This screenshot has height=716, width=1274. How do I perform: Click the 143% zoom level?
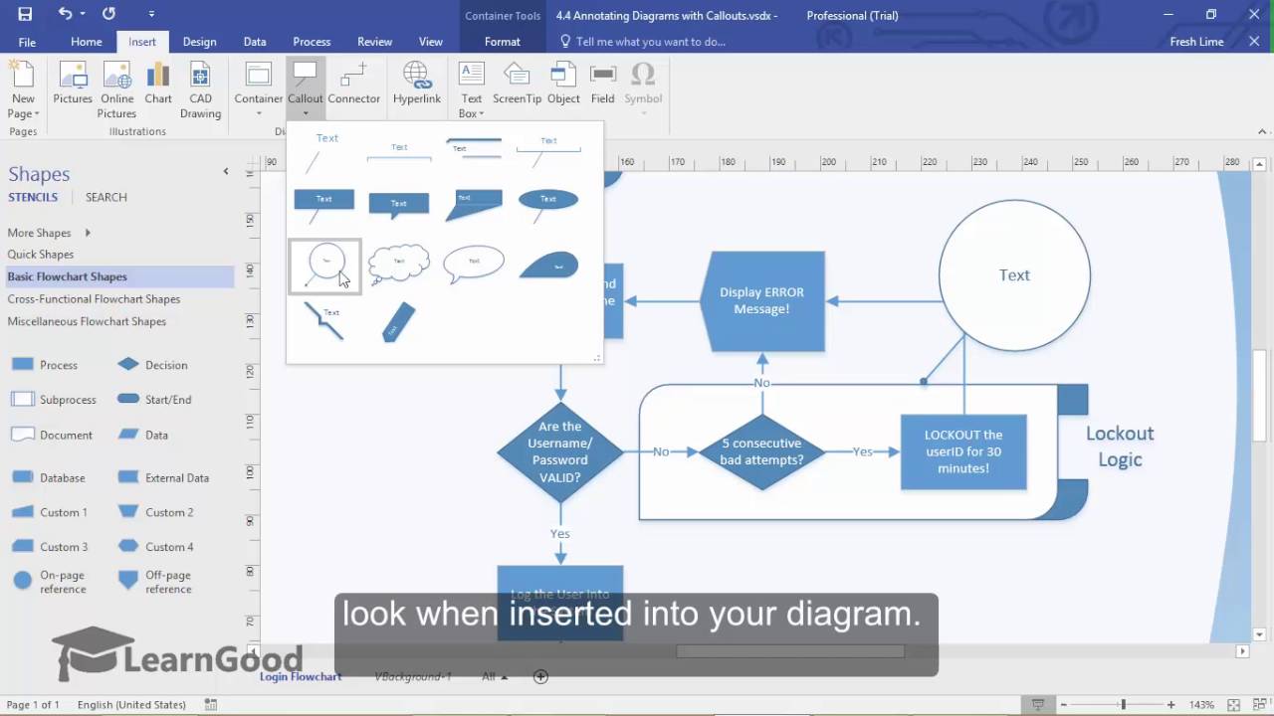[1200, 704]
